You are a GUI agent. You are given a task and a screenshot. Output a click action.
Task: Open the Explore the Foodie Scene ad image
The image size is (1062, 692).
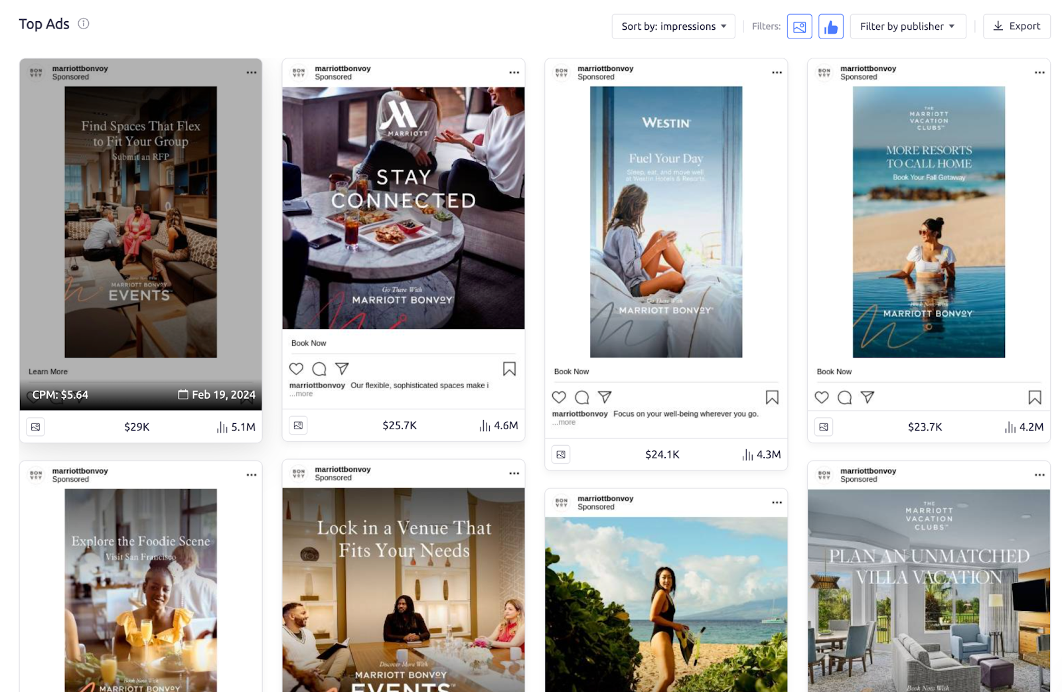pos(141,590)
